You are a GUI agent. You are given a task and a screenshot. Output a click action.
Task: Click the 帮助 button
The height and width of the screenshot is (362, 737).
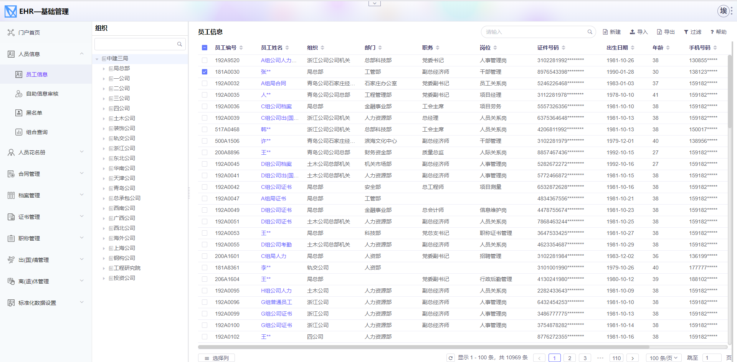tap(718, 32)
